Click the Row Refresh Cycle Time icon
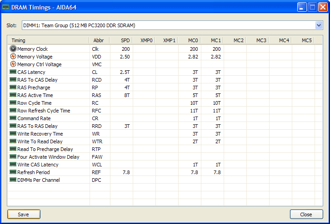Screen dimensions: 330x224 13,111
